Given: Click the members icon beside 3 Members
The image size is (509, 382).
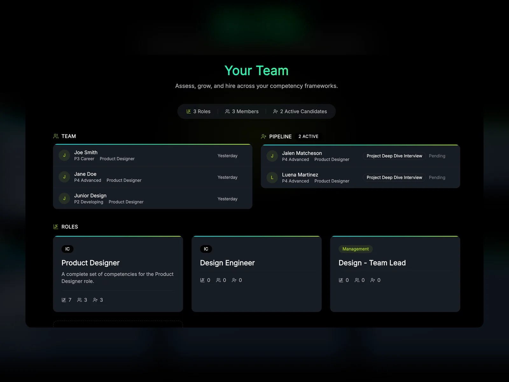Looking at the screenshot, I should point(227,111).
